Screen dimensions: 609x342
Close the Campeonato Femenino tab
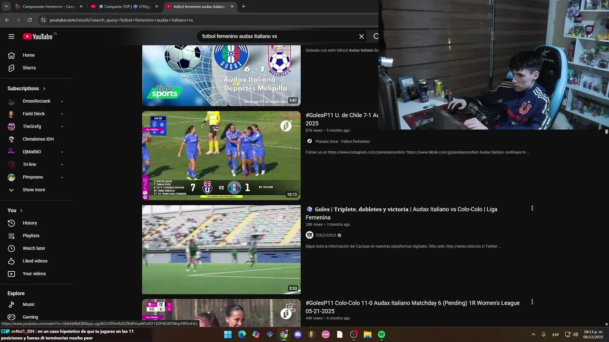pos(81,7)
